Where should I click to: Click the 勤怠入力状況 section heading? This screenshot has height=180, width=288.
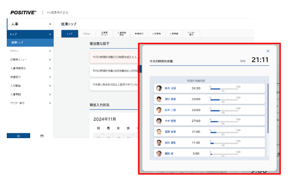click(x=99, y=105)
